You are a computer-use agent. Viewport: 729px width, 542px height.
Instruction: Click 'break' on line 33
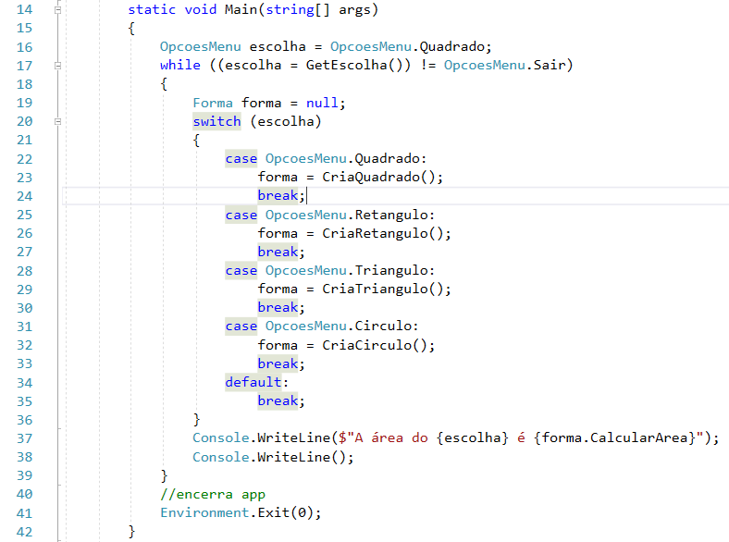(278, 364)
